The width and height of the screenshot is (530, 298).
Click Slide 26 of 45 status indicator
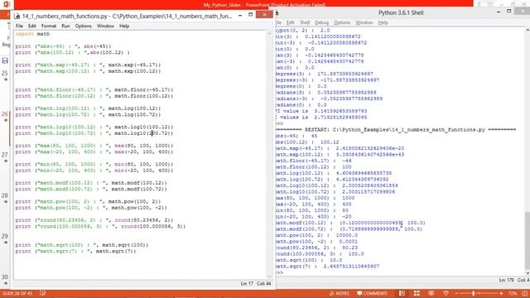[x=17, y=293]
